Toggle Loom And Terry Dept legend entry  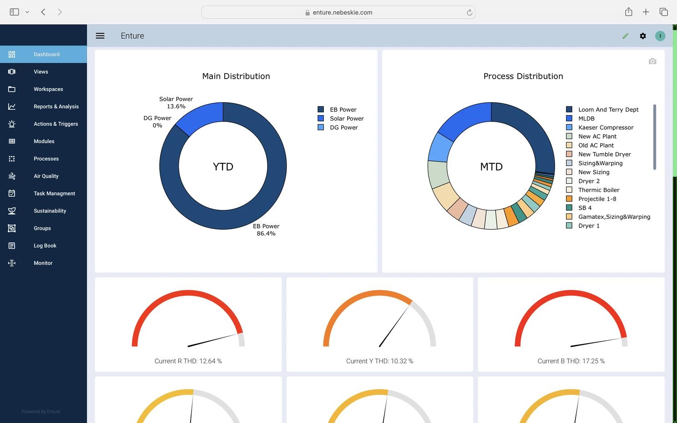point(602,110)
